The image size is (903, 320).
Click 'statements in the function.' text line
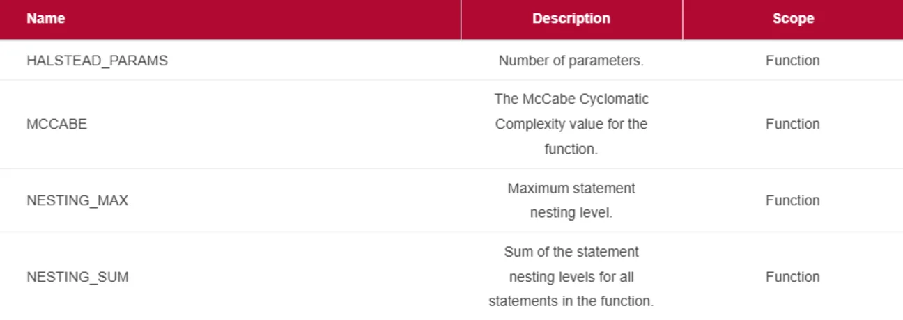tap(571, 302)
